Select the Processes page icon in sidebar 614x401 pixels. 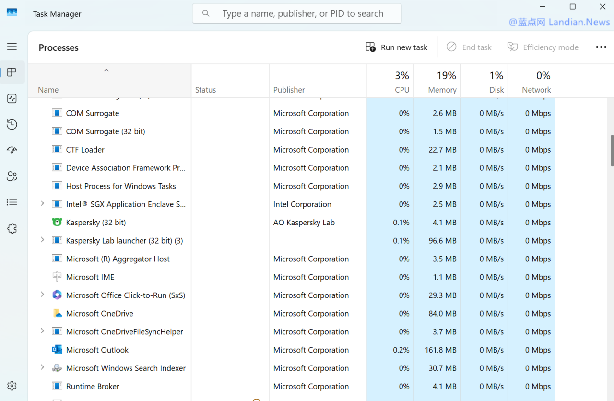click(12, 72)
